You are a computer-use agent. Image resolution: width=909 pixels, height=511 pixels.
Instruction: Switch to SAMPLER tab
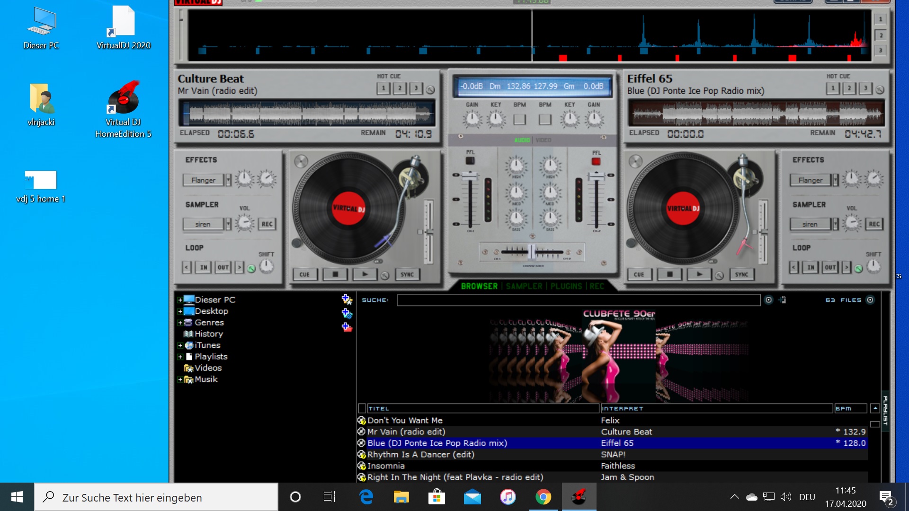point(524,286)
